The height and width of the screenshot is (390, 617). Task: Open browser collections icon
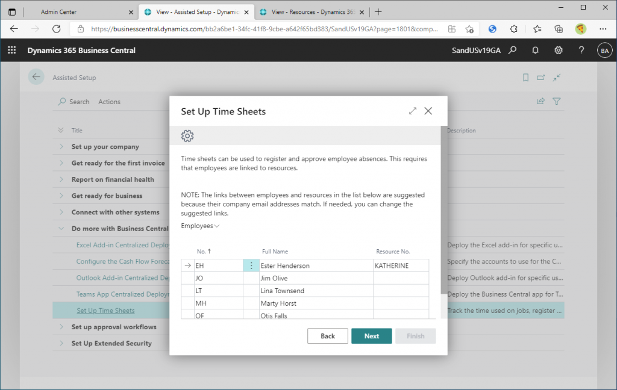[559, 29]
